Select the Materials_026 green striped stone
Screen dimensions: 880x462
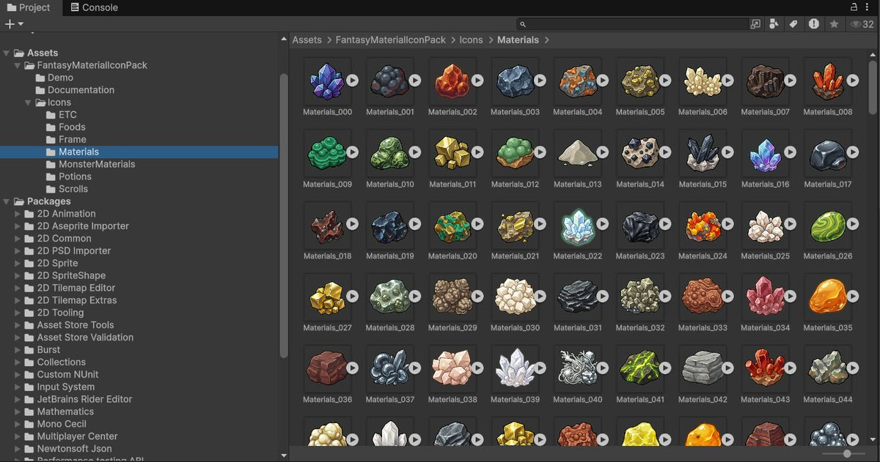[x=827, y=224]
